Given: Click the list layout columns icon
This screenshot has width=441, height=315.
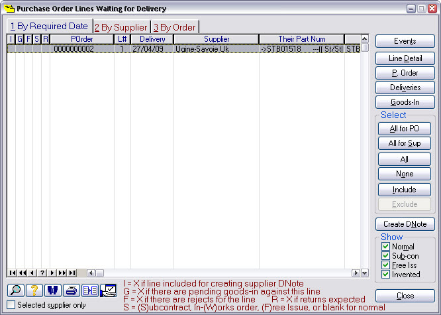Looking at the screenshot, I should (x=90, y=290).
